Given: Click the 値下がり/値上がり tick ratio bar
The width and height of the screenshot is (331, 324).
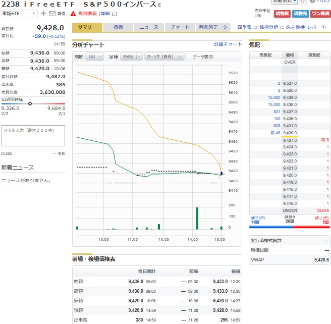Looking at the screenshot, I should [x=290, y=227].
